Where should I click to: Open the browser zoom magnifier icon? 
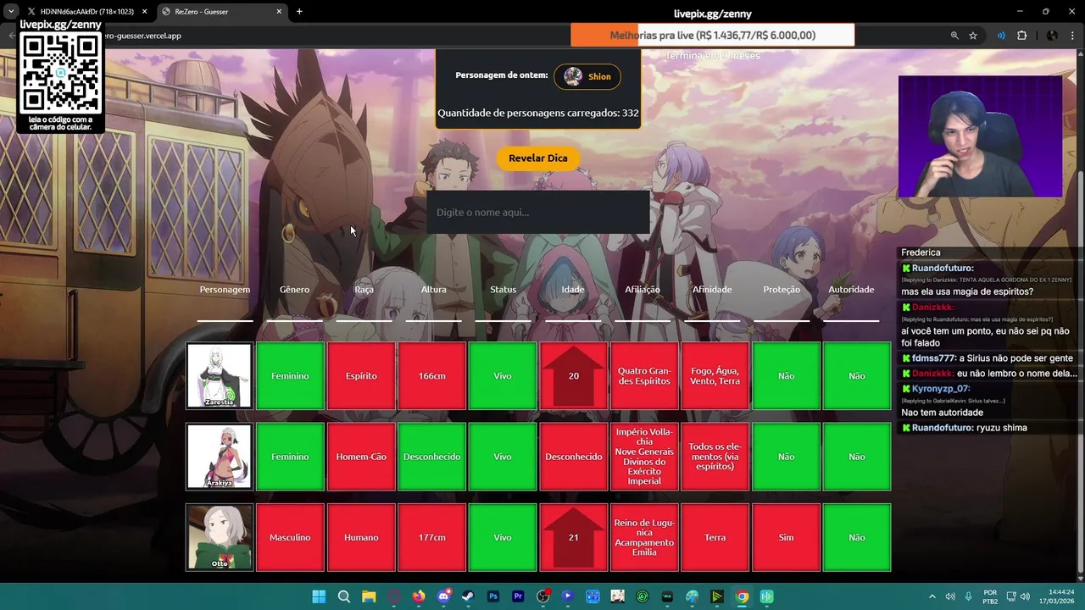(954, 36)
